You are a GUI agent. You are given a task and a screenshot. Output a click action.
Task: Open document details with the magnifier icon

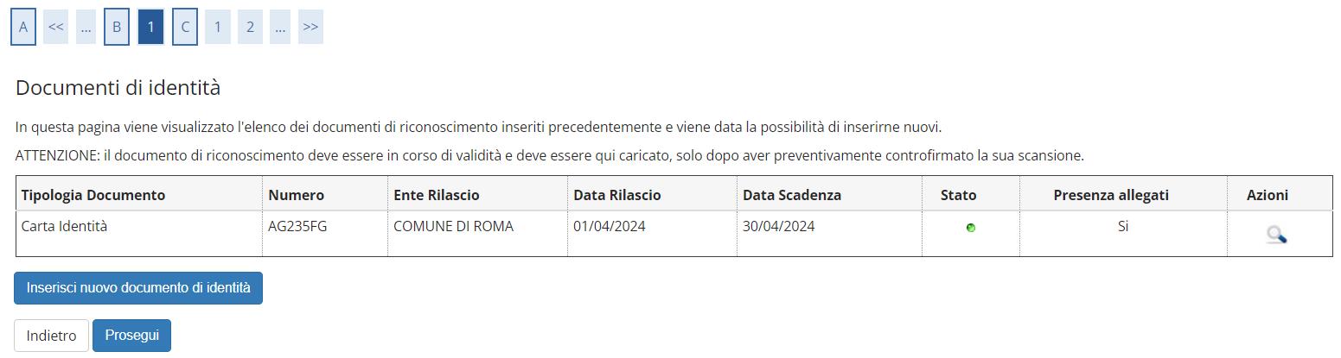tap(1277, 234)
